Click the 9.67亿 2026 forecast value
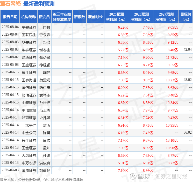 point(148,140)
